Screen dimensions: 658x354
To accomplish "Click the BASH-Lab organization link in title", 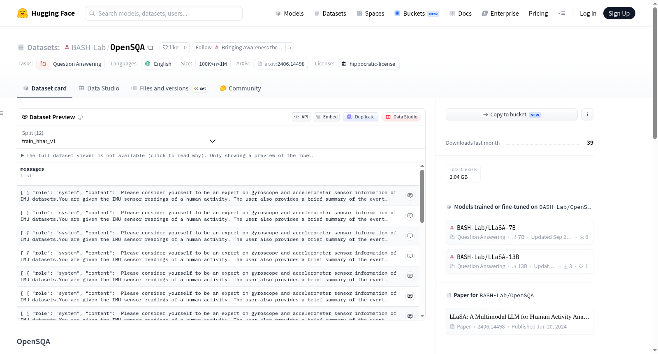I will pos(88,47).
